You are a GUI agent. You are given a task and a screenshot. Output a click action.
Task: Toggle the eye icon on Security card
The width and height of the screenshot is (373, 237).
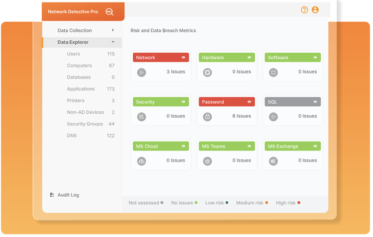pos(184,102)
